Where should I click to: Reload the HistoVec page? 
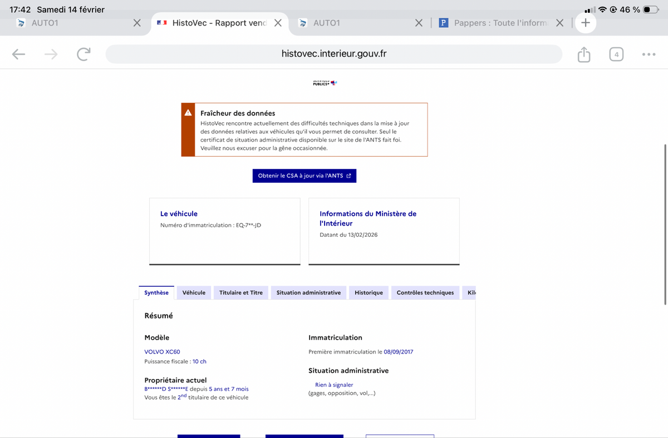click(x=83, y=54)
